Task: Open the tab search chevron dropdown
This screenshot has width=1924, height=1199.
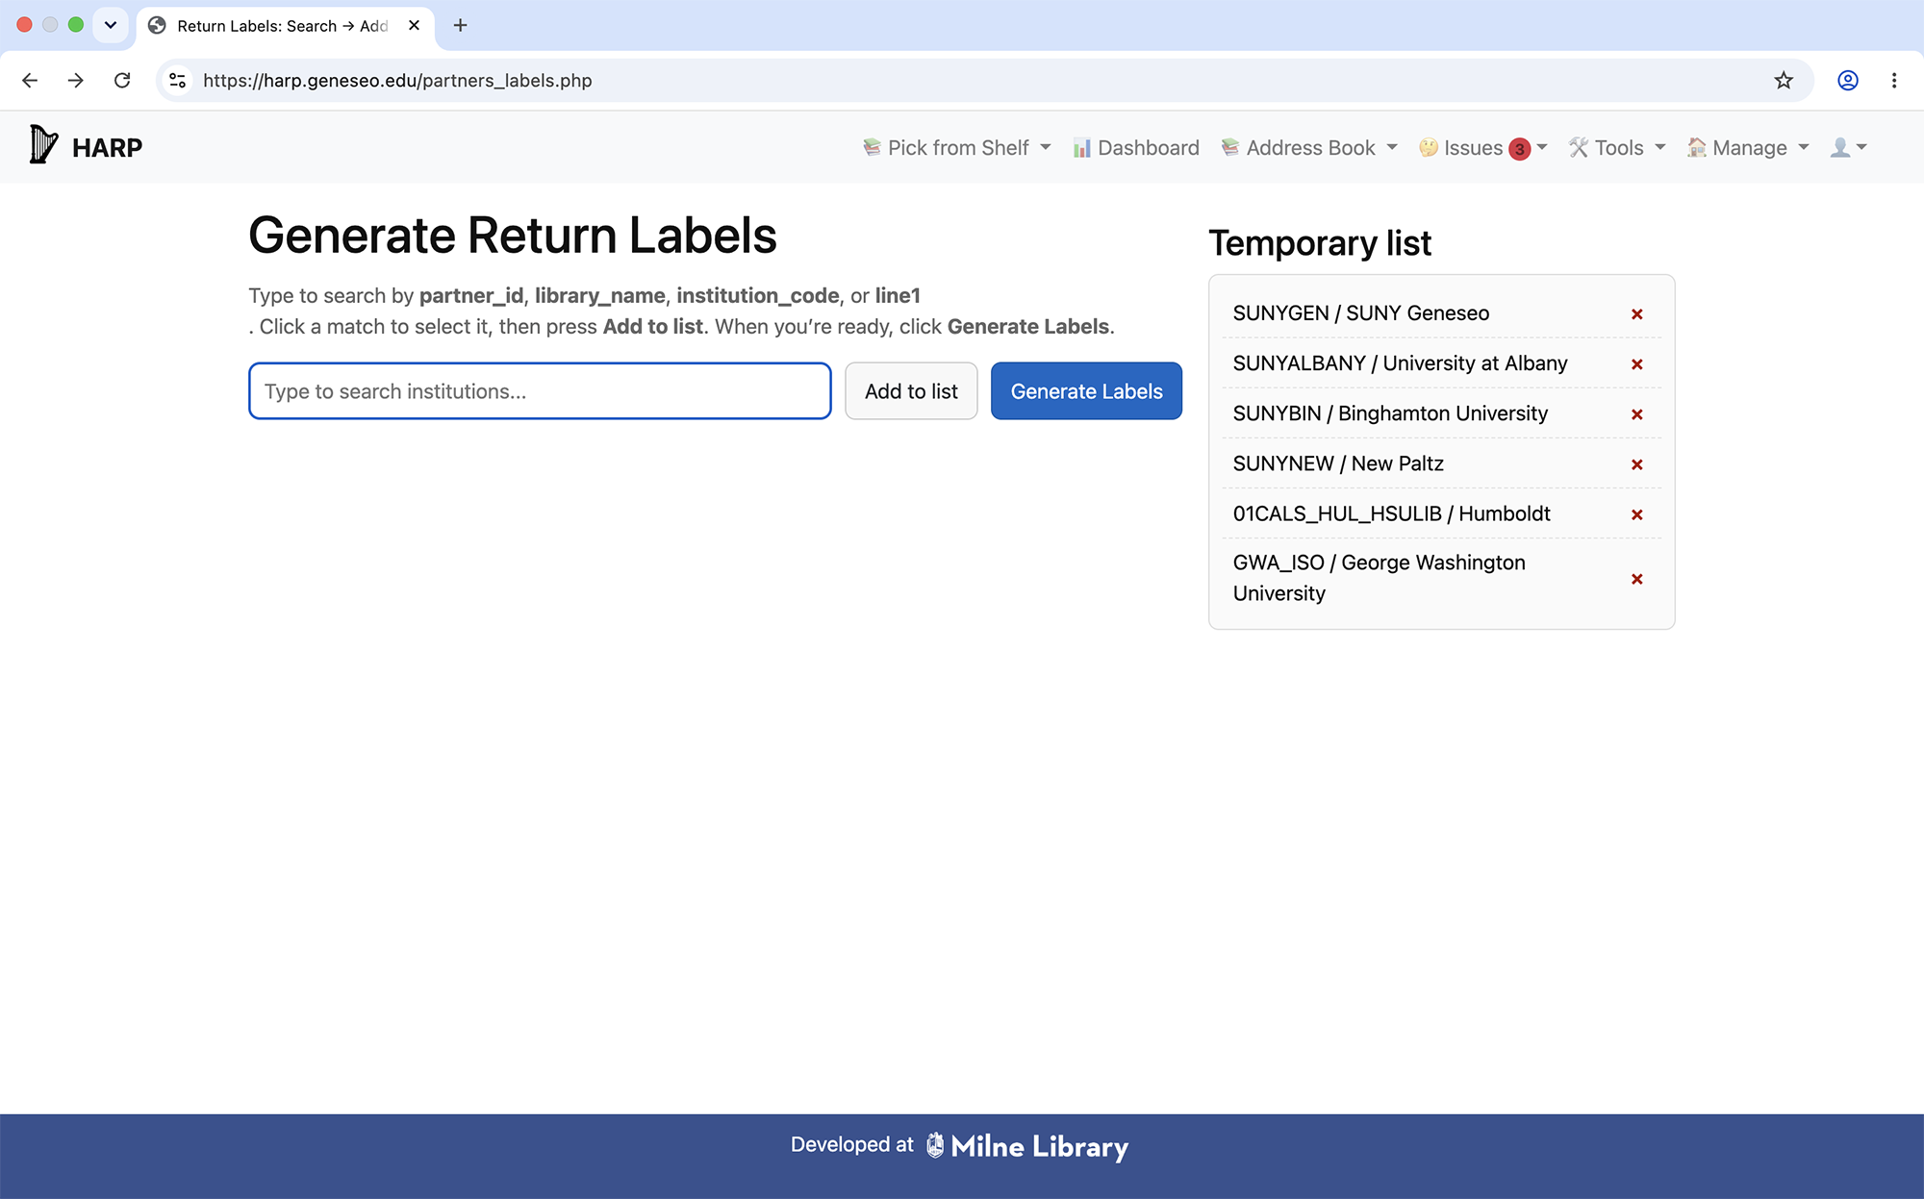Action: (111, 26)
